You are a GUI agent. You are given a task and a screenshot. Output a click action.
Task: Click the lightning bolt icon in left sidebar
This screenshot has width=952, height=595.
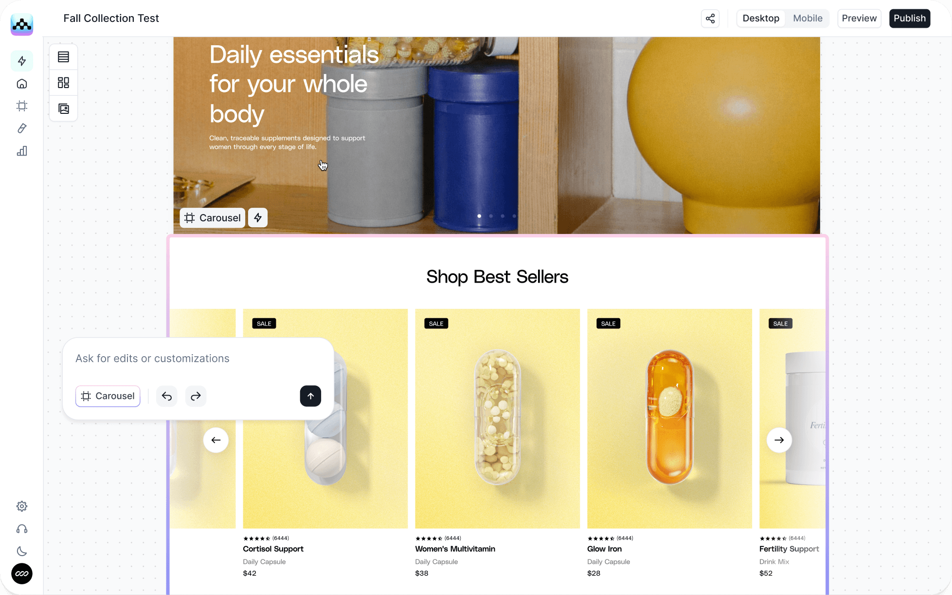22,61
